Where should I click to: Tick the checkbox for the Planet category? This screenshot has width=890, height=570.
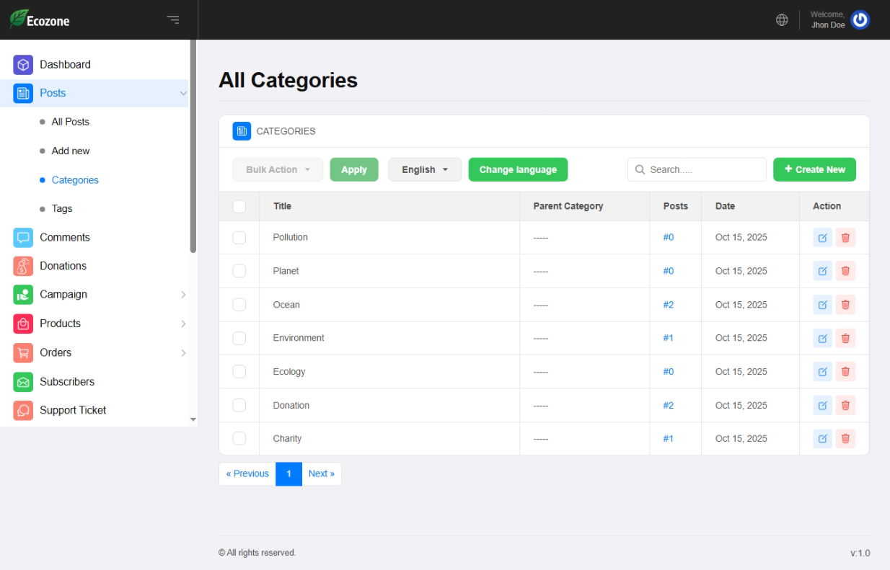[239, 271]
